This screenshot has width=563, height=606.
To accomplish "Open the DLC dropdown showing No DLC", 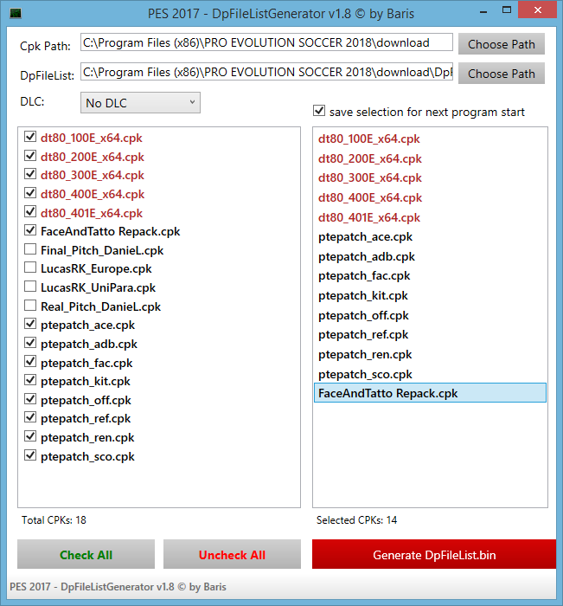I will point(140,103).
